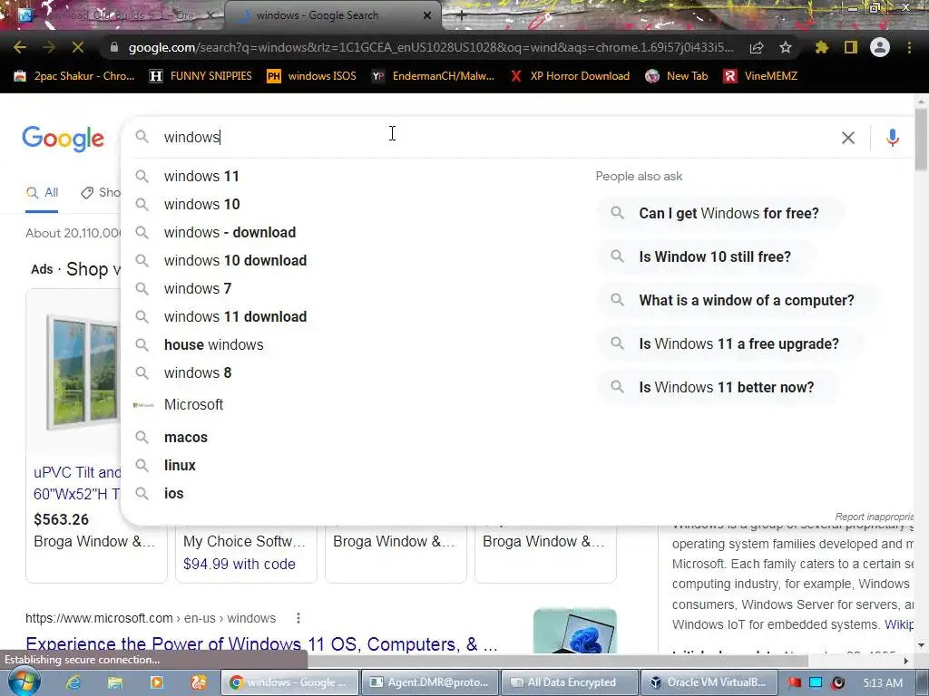Switch to Oracle VM VirtualB... taskbar window
Screen dimensions: 929x696
(709, 682)
